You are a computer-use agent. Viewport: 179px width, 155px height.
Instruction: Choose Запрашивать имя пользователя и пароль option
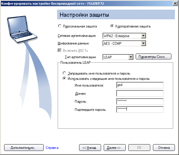[x=64, y=73]
